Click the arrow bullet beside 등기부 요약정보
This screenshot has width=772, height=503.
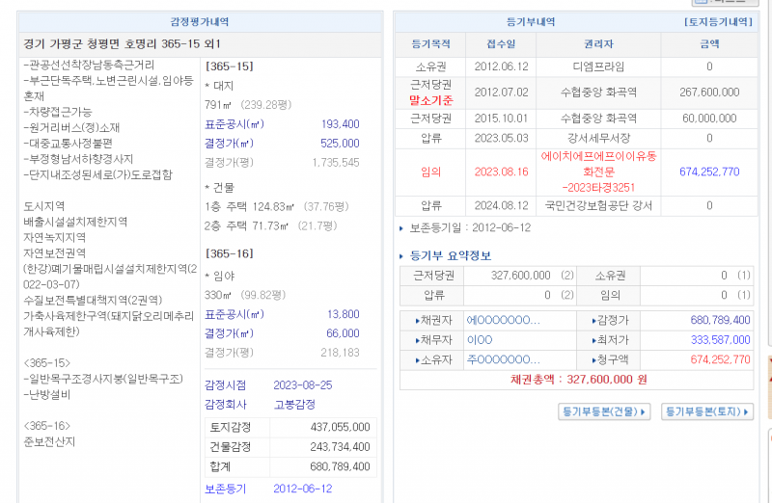click(402, 255)
